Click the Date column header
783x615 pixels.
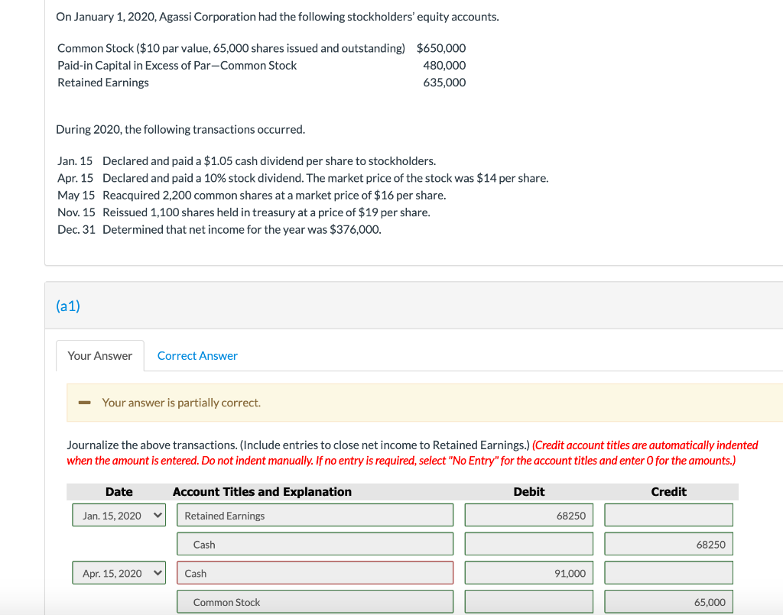click(x=119, y=492)
